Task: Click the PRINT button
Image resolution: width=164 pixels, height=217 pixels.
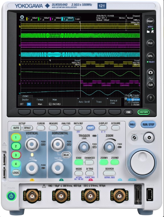Action: [150, 21]
